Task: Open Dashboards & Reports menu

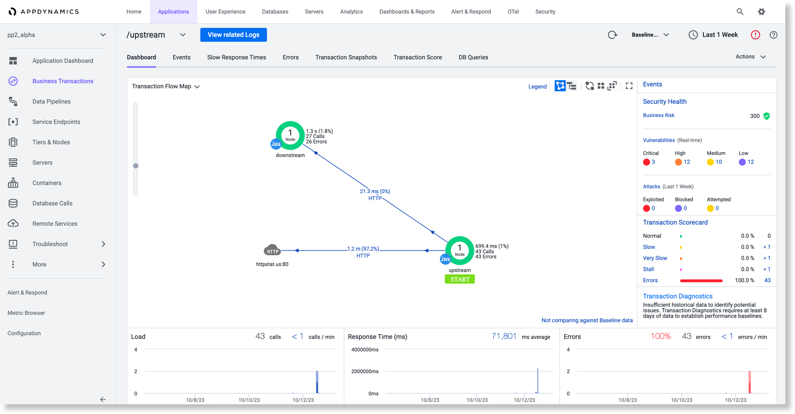Action: pyautogui.click(x=407, y=12)
